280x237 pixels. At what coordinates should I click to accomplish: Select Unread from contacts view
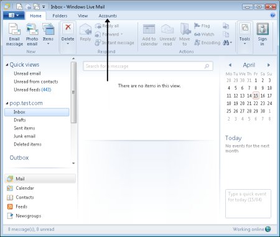tap(36, 81)
